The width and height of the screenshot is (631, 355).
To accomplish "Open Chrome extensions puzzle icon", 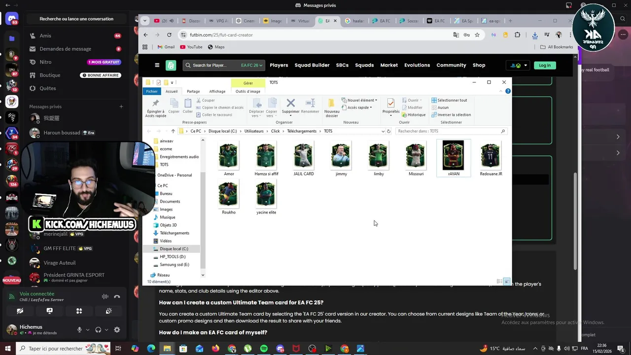I will [517, 35].
